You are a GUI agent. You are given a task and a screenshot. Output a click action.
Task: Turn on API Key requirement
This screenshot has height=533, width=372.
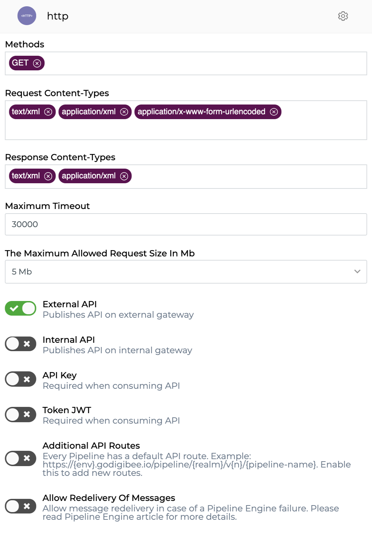(21, 379)
